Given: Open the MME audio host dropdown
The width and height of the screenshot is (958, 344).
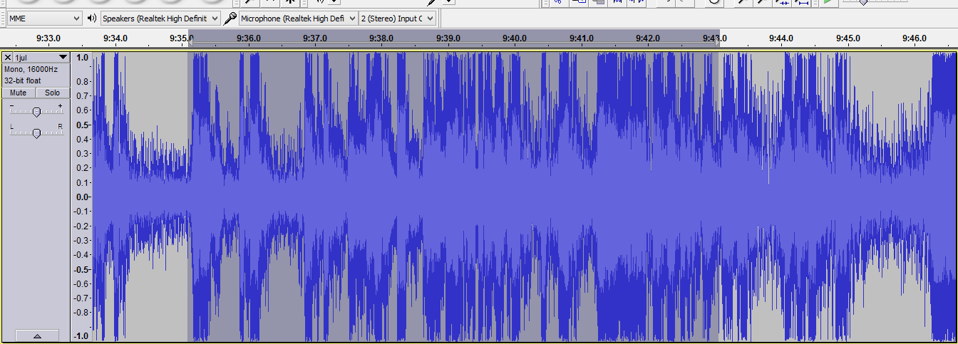Looking at the screenshot, I should pyautogui.click(x=44, y=18).
